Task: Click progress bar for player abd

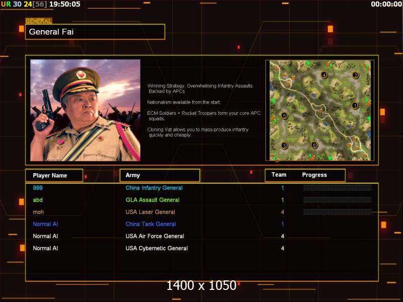Action: click(337, 200)
